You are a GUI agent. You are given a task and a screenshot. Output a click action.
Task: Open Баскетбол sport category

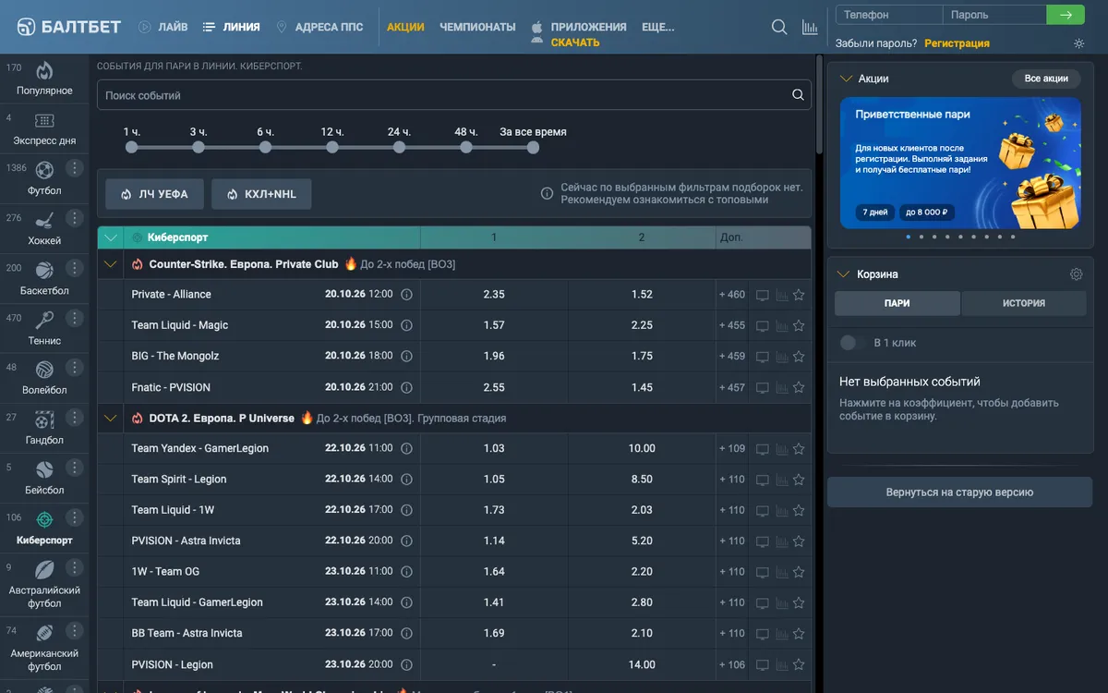44,278
